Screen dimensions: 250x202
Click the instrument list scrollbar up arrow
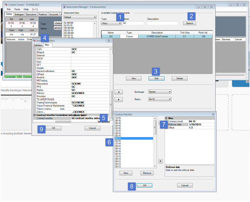coord(95,23)
